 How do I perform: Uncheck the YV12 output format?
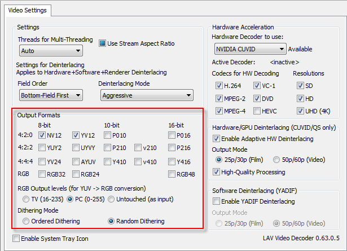(x=76, y=135)
